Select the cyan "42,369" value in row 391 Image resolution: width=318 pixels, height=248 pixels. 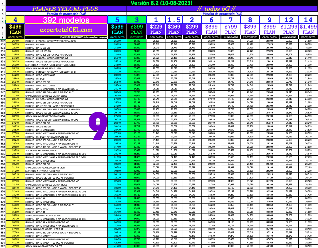[x=117, y=243]
